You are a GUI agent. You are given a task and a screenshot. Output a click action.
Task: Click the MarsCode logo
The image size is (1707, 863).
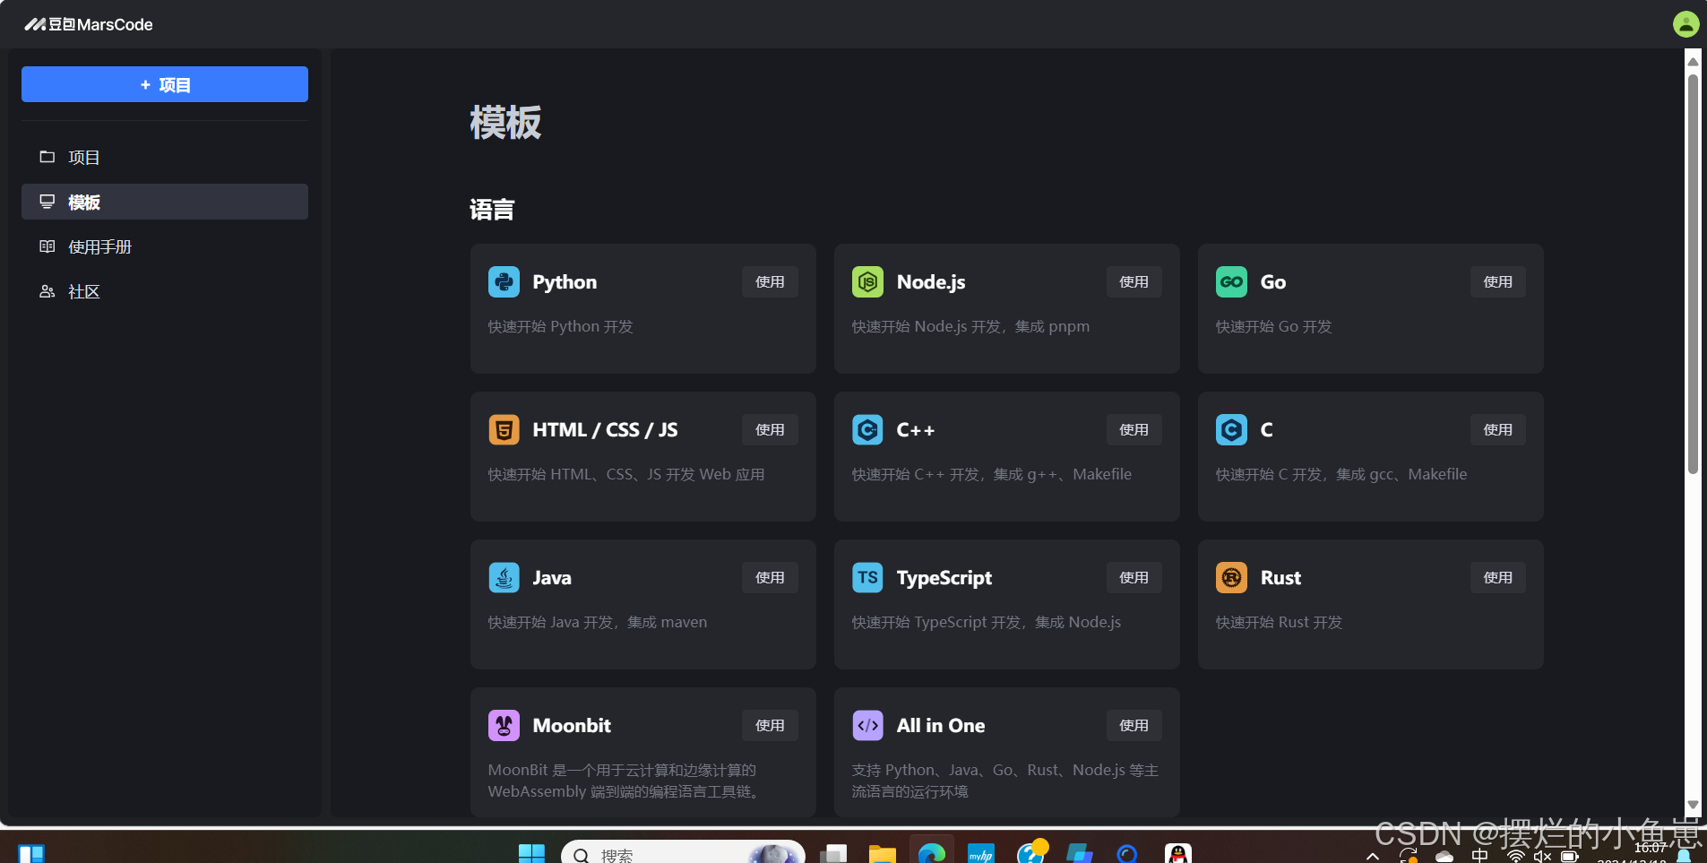click(89, 24)
